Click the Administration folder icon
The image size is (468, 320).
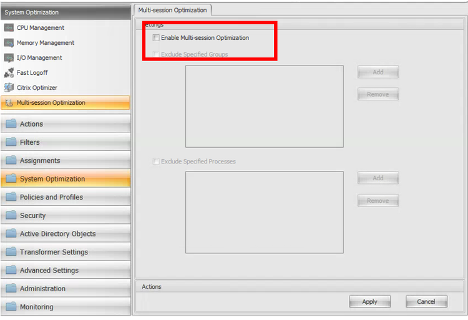[x=11, y=289]
